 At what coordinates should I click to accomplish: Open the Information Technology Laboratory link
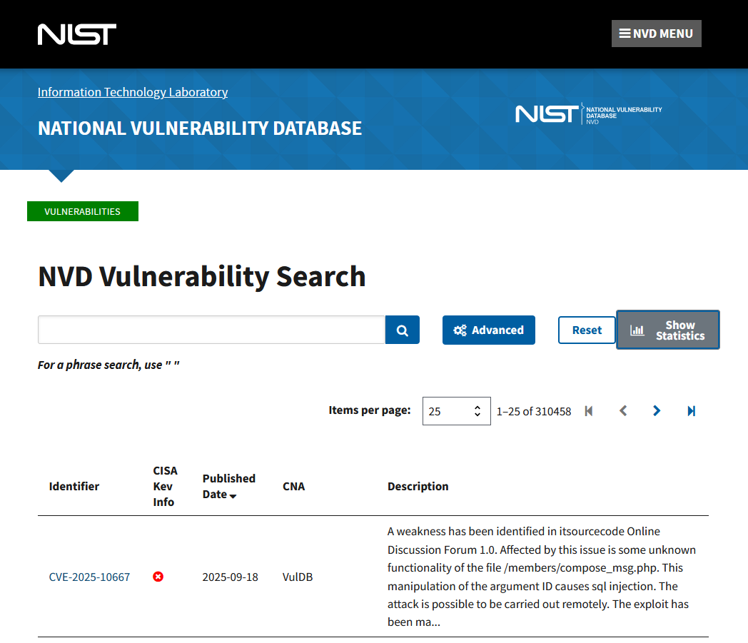coord(132,92)
